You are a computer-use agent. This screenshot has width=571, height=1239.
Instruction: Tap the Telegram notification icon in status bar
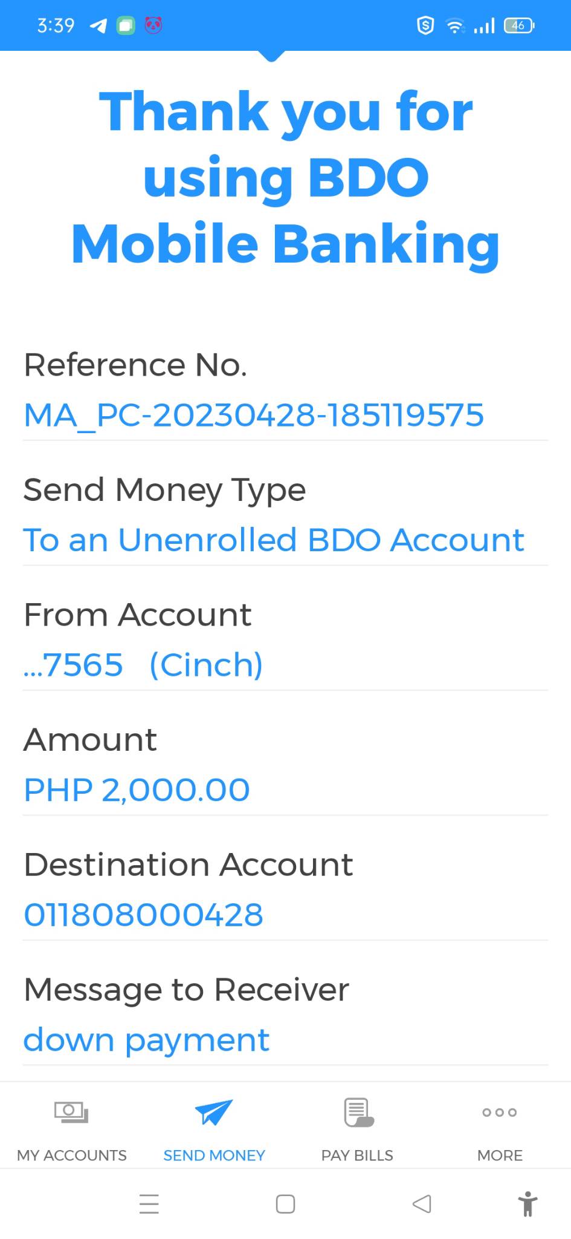click(x=98, y=25)
